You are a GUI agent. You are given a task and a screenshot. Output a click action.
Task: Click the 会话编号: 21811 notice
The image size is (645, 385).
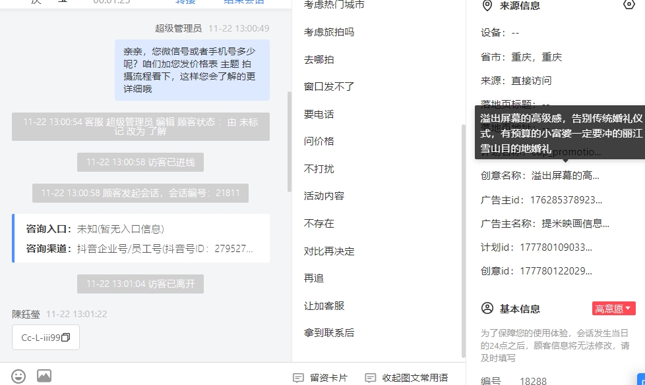[140, 193]
